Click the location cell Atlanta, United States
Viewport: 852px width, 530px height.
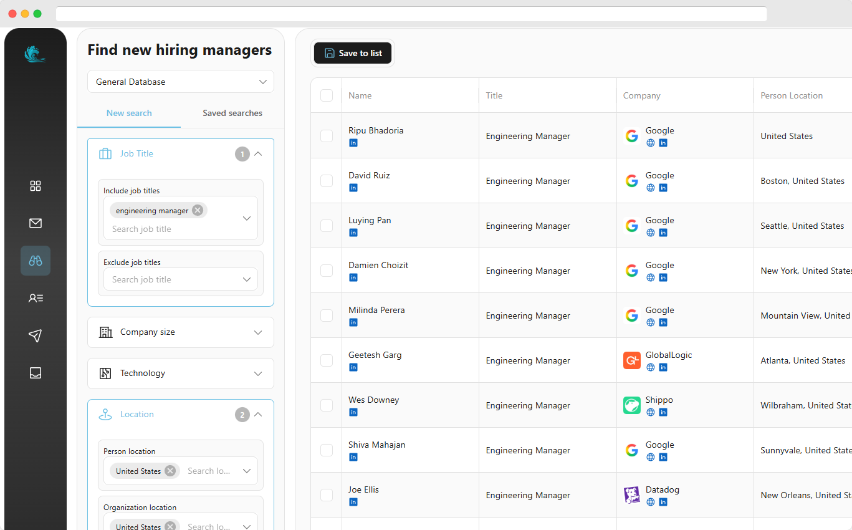point(803,360)
